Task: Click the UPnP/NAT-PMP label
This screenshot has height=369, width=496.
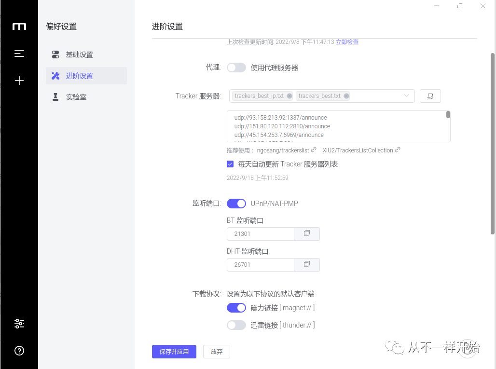Action: click(x=274, y=204)
